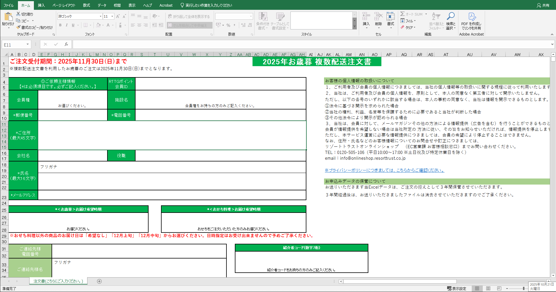Toggle Bold formatting in the font group
Screen dimensions: 556x292
click(x=60, y=25)
